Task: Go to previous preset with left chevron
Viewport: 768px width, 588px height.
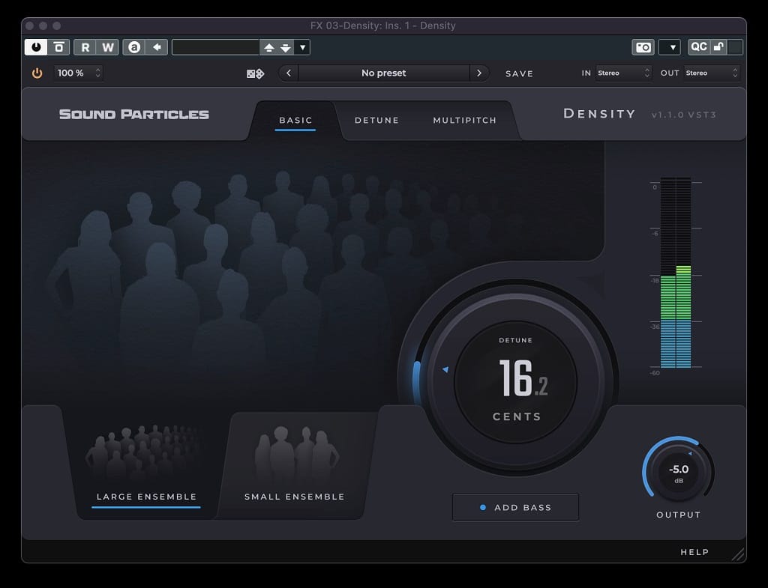Action: [289, 73]
